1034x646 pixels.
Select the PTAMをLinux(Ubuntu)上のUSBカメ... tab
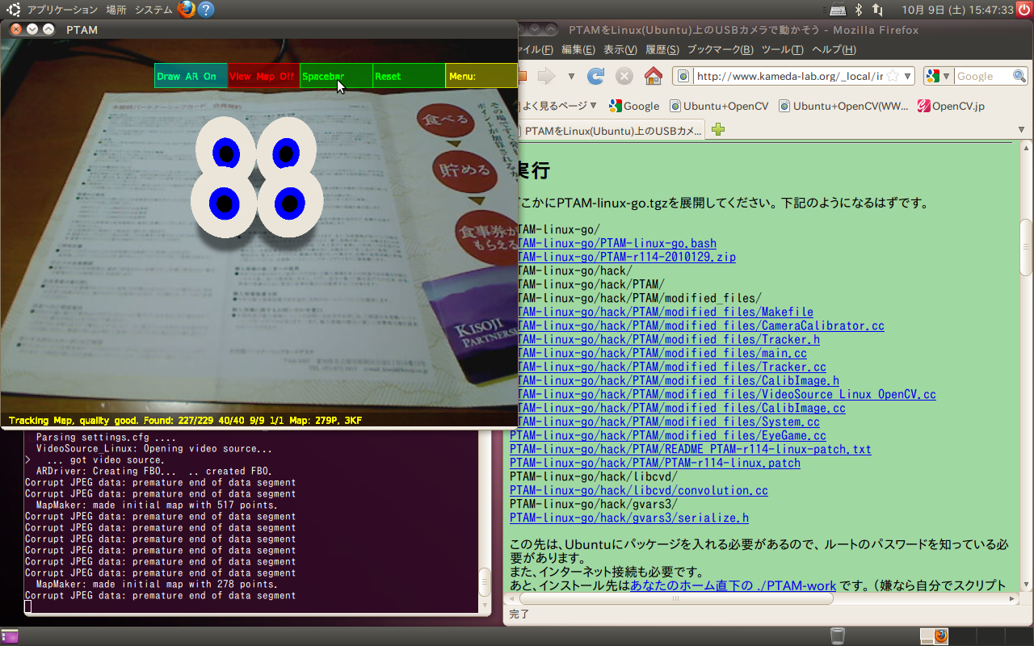coord(612,130)
